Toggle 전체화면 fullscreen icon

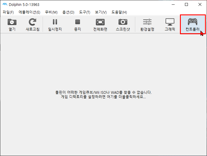100,22
